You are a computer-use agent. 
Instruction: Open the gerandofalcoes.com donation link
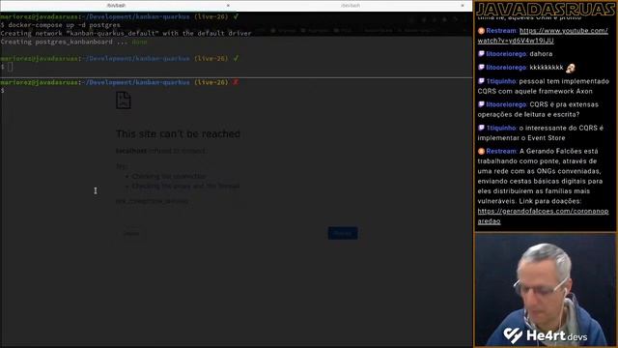pos(543,216)
